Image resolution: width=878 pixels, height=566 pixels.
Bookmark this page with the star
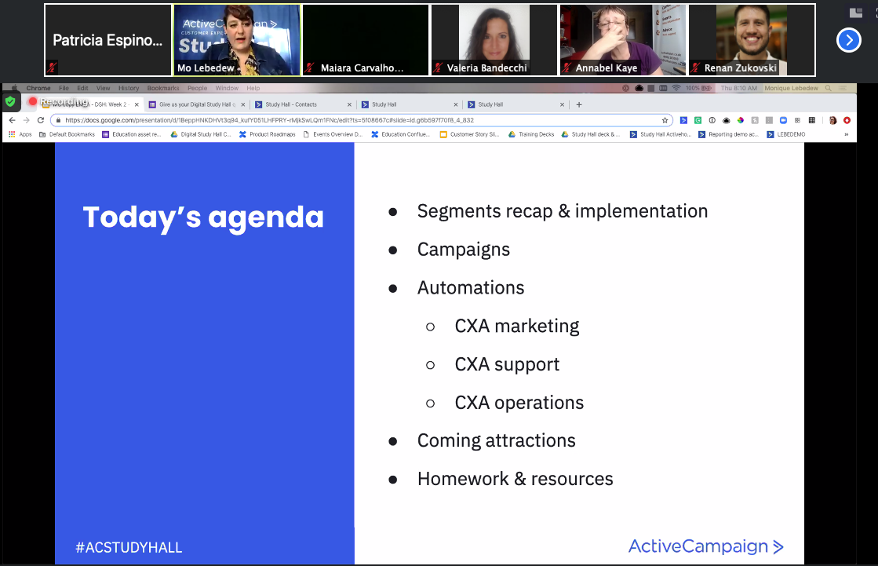[x=665, y=120]
